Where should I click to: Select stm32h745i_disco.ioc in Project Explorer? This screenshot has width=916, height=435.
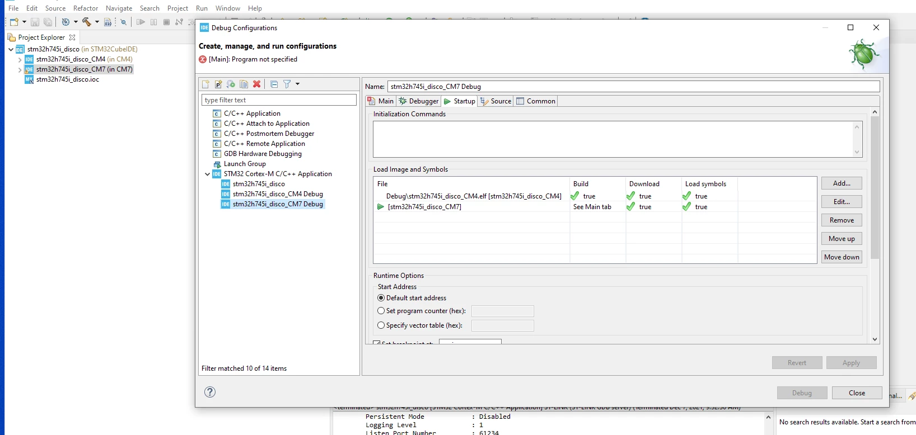(67, 79)
